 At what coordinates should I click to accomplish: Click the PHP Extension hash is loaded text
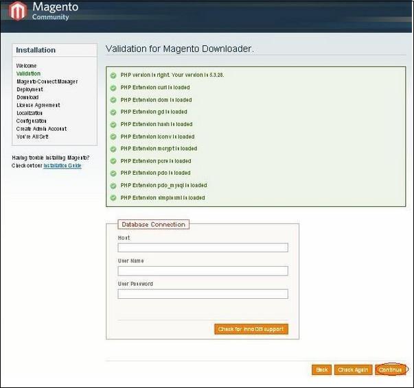157,124
